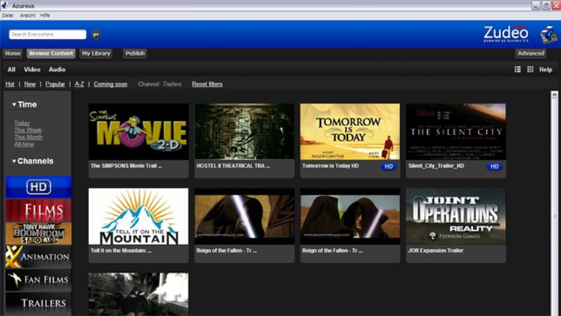Click 'Tomorrow is Today HD' title
Screen dimensions: 561x316
tap(331, 166)
